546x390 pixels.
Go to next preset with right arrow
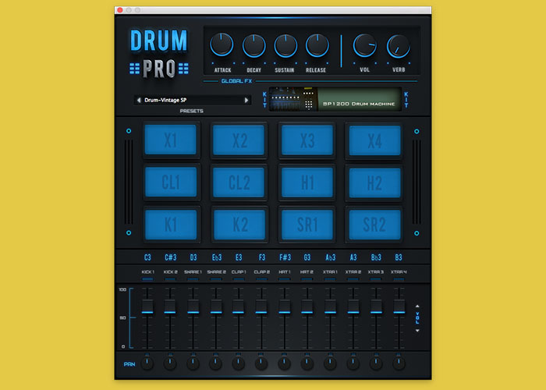tap(246, 100)
